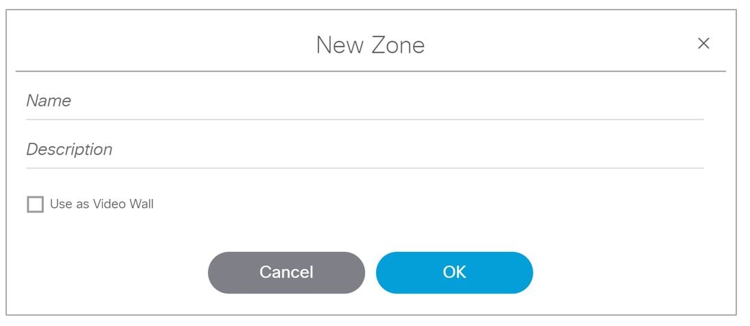Confirm the new zone with OK

454,272
